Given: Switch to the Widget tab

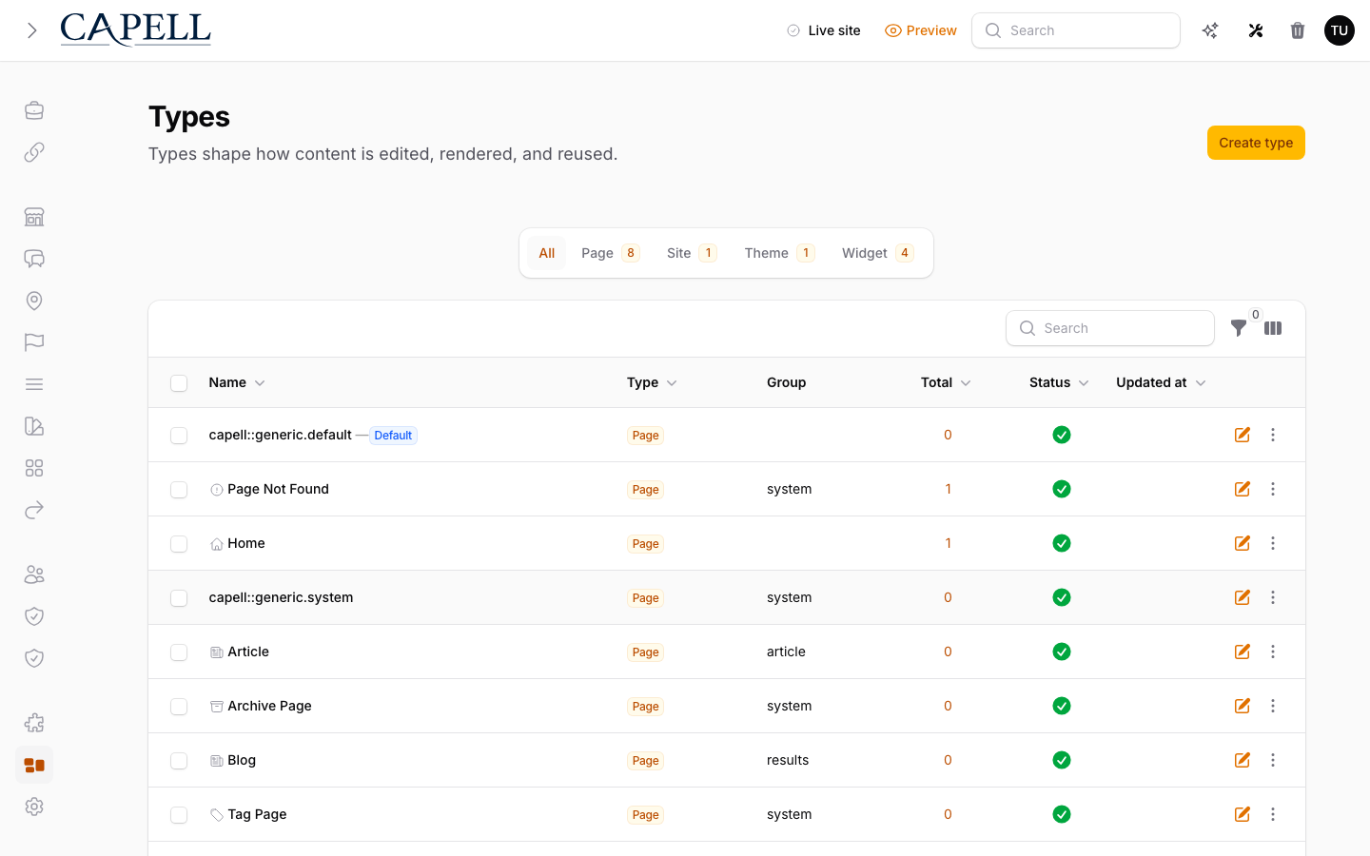Looking at the screenshot, I should point(878,253).
